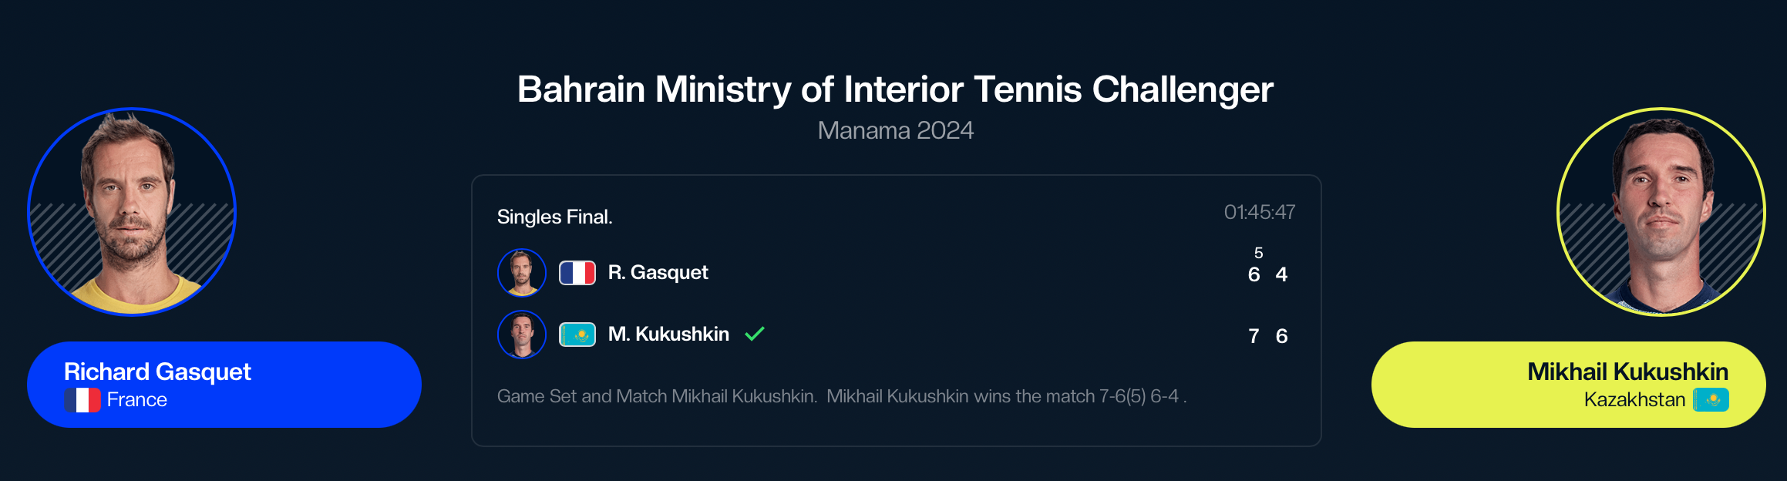
Task: Select the R. Gasquet name in the scoreboard
Action: (658, 273)
